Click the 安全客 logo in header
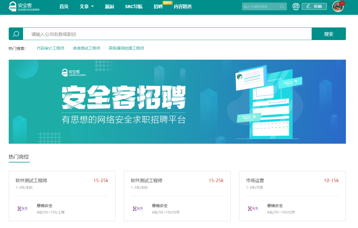This screenshot has height=228, width=358. (24, 6)
